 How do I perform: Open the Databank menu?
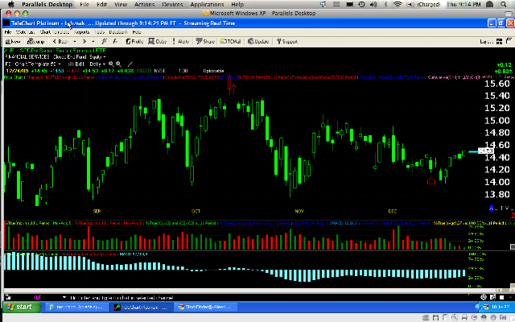118,32
